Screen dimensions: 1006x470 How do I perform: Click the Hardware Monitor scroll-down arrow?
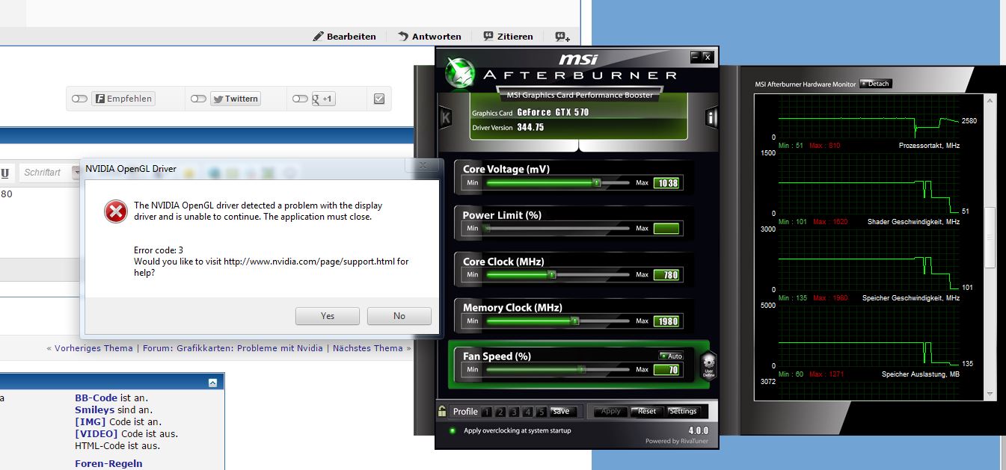click(x=991, y=394)
